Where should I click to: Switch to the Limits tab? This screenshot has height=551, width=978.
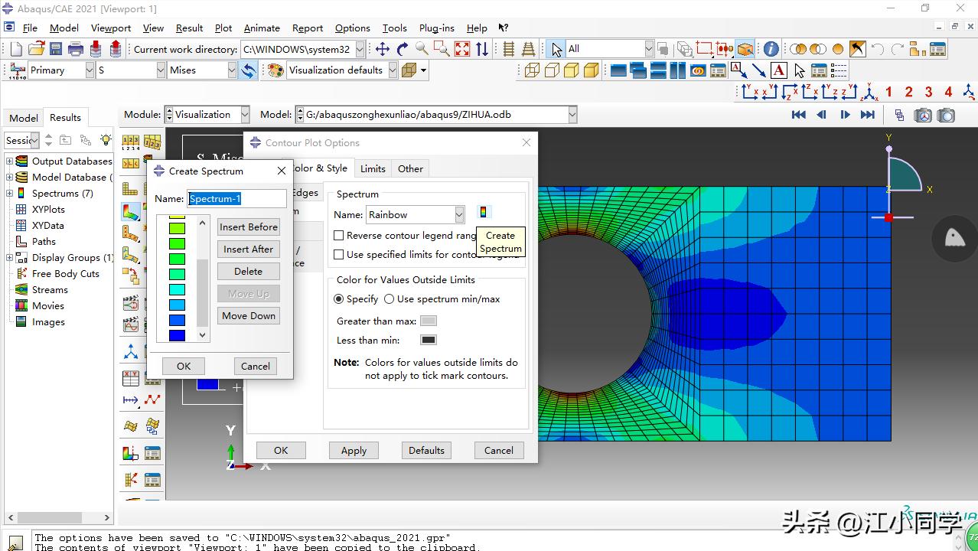tap(373, 168)
